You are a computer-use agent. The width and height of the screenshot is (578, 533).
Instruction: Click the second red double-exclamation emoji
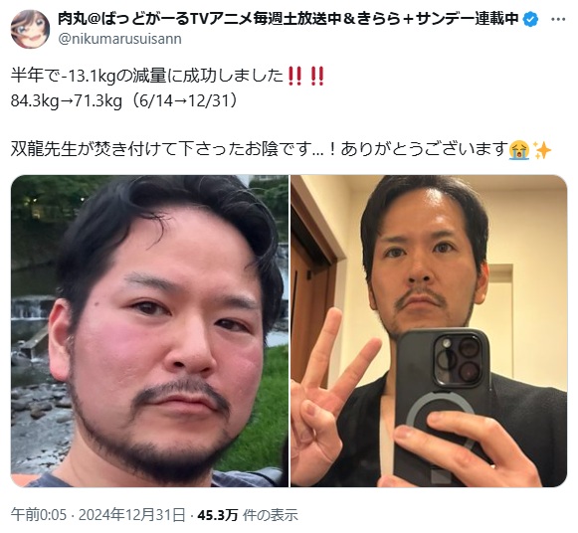[x=317, y=77]
